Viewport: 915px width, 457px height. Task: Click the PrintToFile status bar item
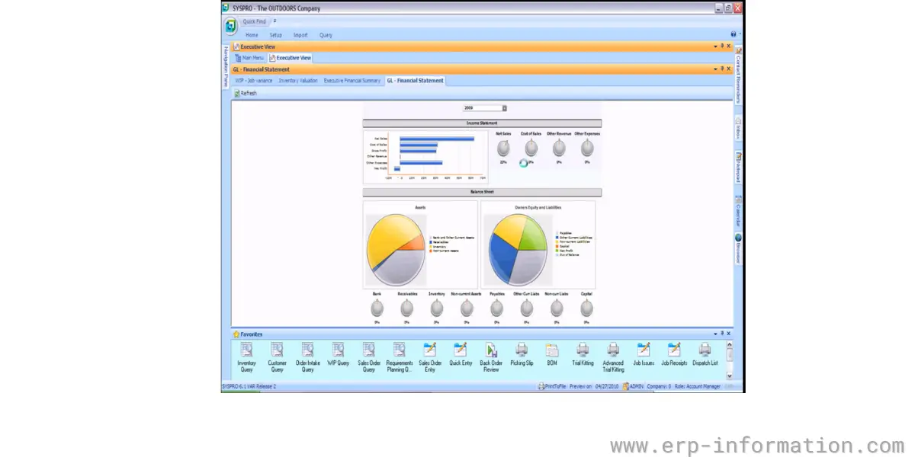[x=551, y=386]
